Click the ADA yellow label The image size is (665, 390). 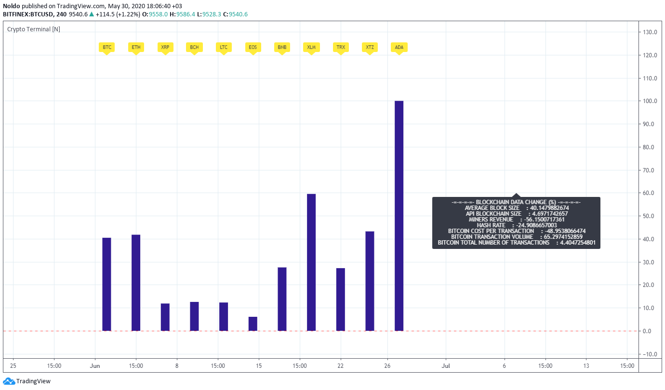click(x=399, y=47)
